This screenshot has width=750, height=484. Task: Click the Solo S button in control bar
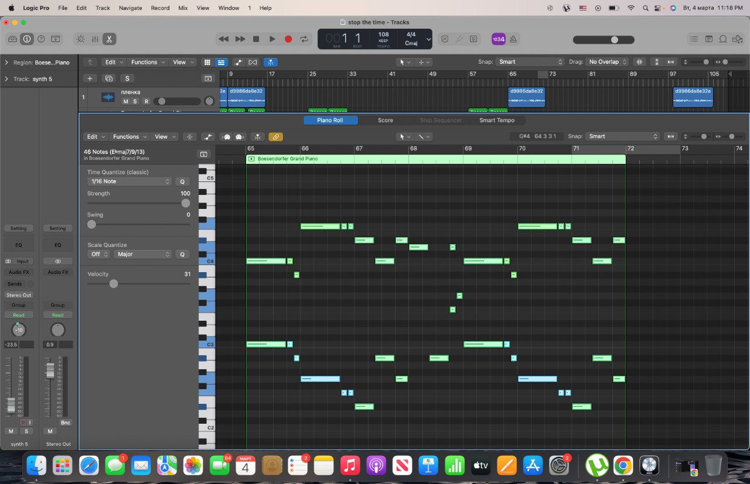tap(473, 39)
